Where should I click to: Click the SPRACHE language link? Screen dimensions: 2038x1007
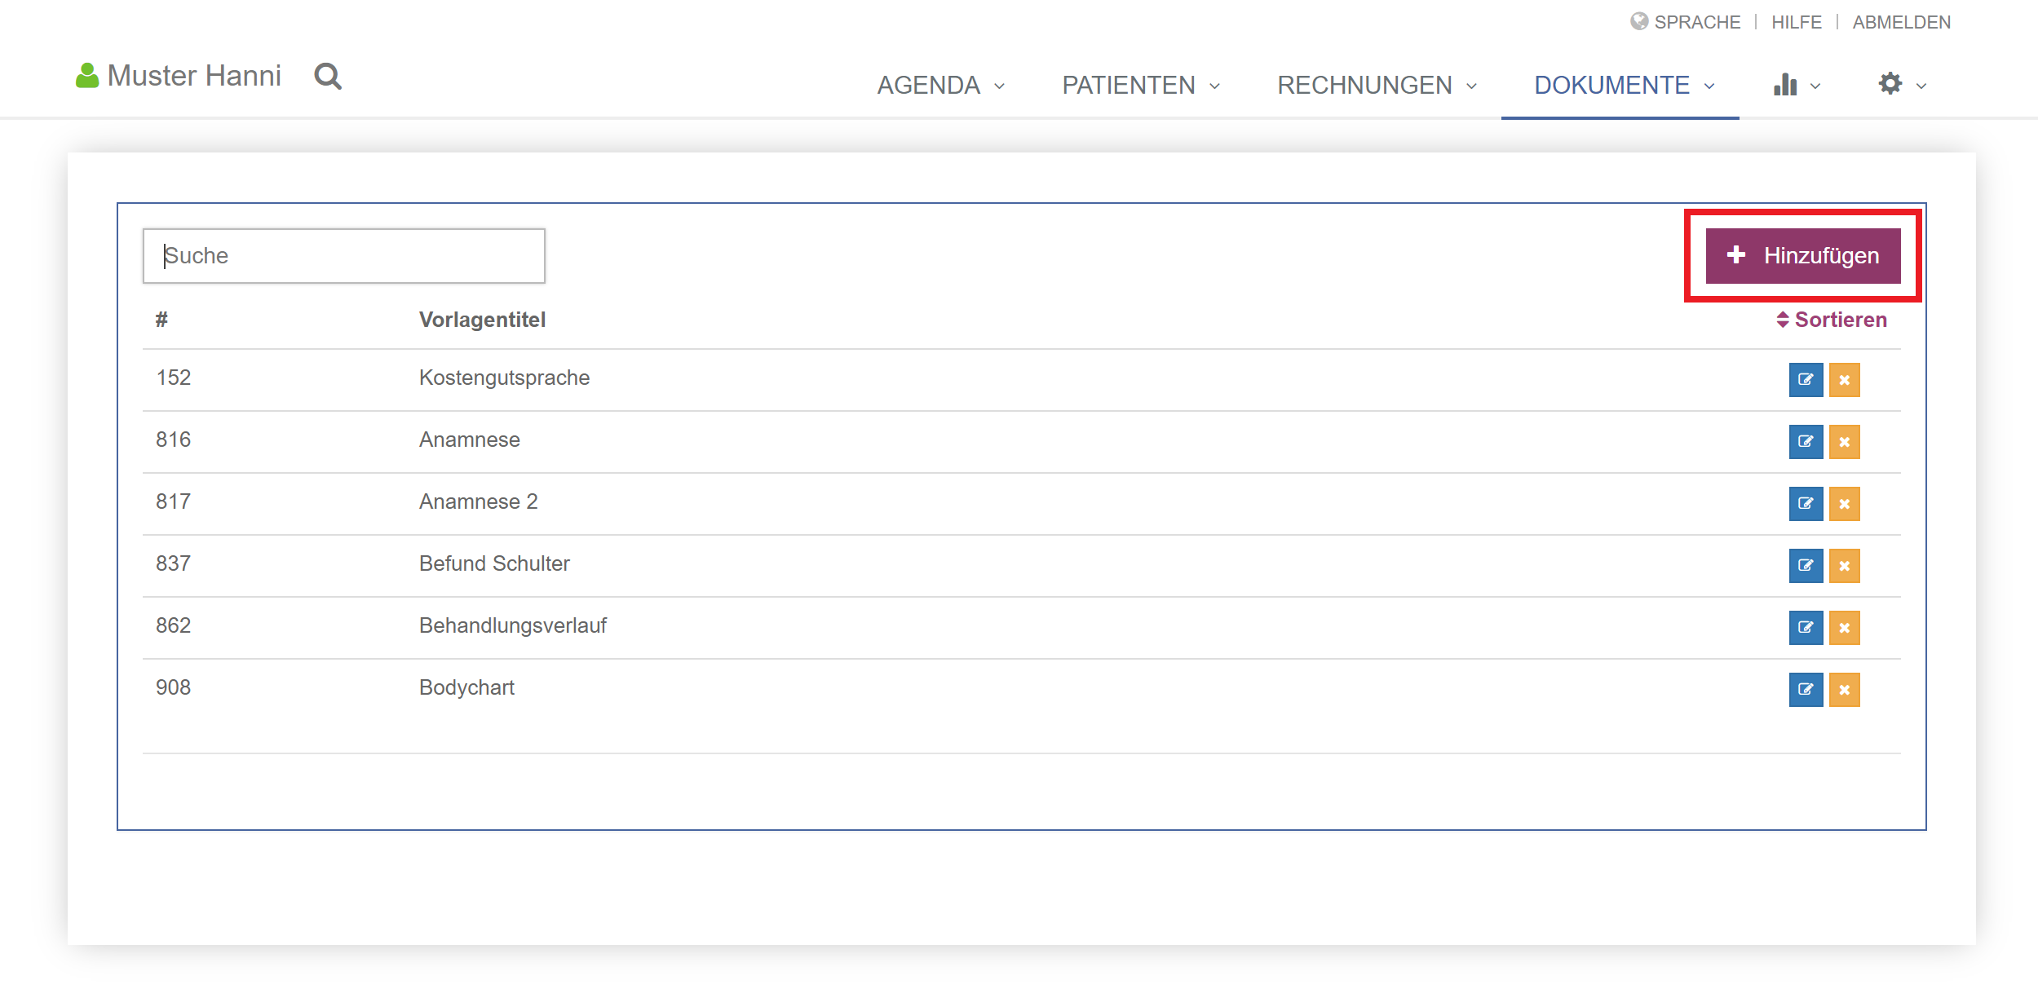pos(1697,22)
